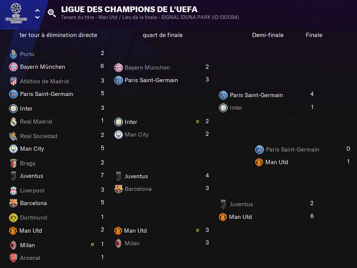
Task: Click Juventus in the Demi-finale column
Action: (x=241, y=204)
